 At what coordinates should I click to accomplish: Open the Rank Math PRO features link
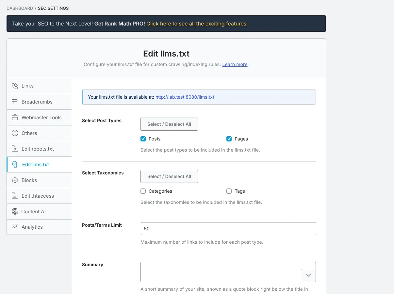(197, 24)
